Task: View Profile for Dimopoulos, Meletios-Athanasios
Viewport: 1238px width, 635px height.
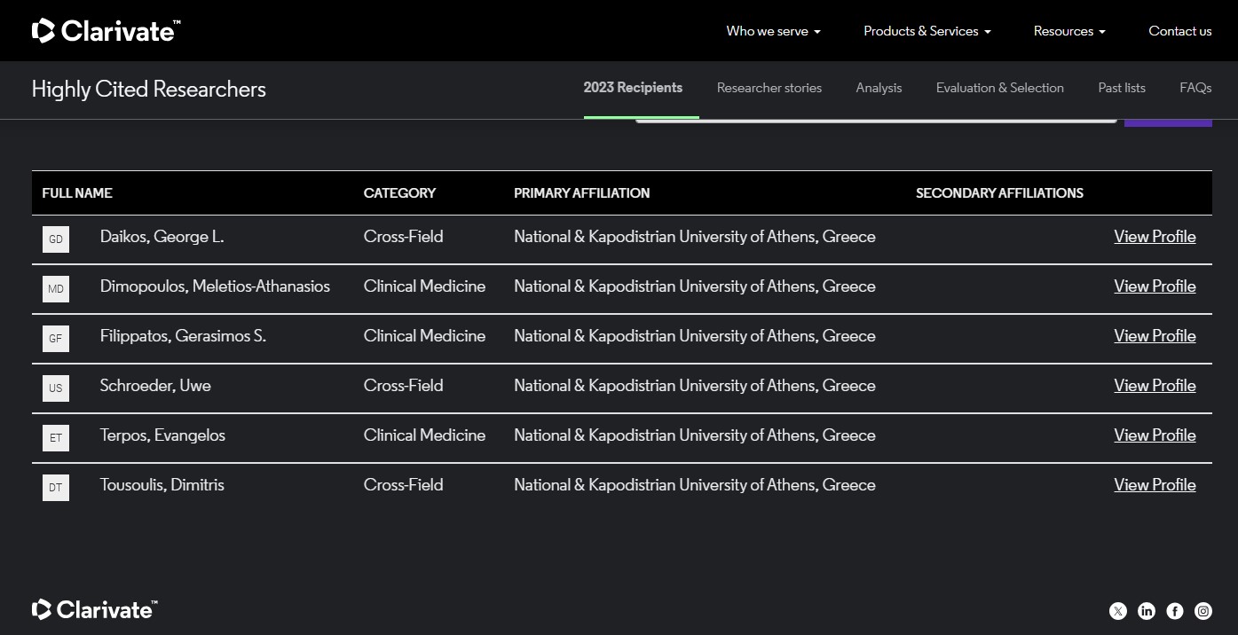Action: click(1155, 286)
